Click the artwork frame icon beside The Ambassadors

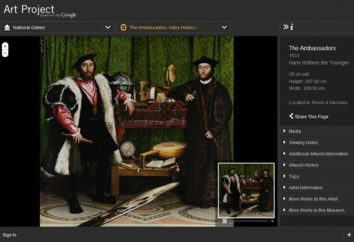pos(123,28)
